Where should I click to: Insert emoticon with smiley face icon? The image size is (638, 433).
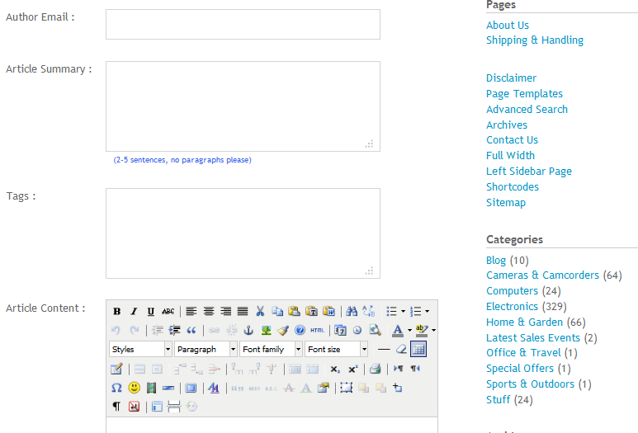pyautogui.click(x=134, y=388)
